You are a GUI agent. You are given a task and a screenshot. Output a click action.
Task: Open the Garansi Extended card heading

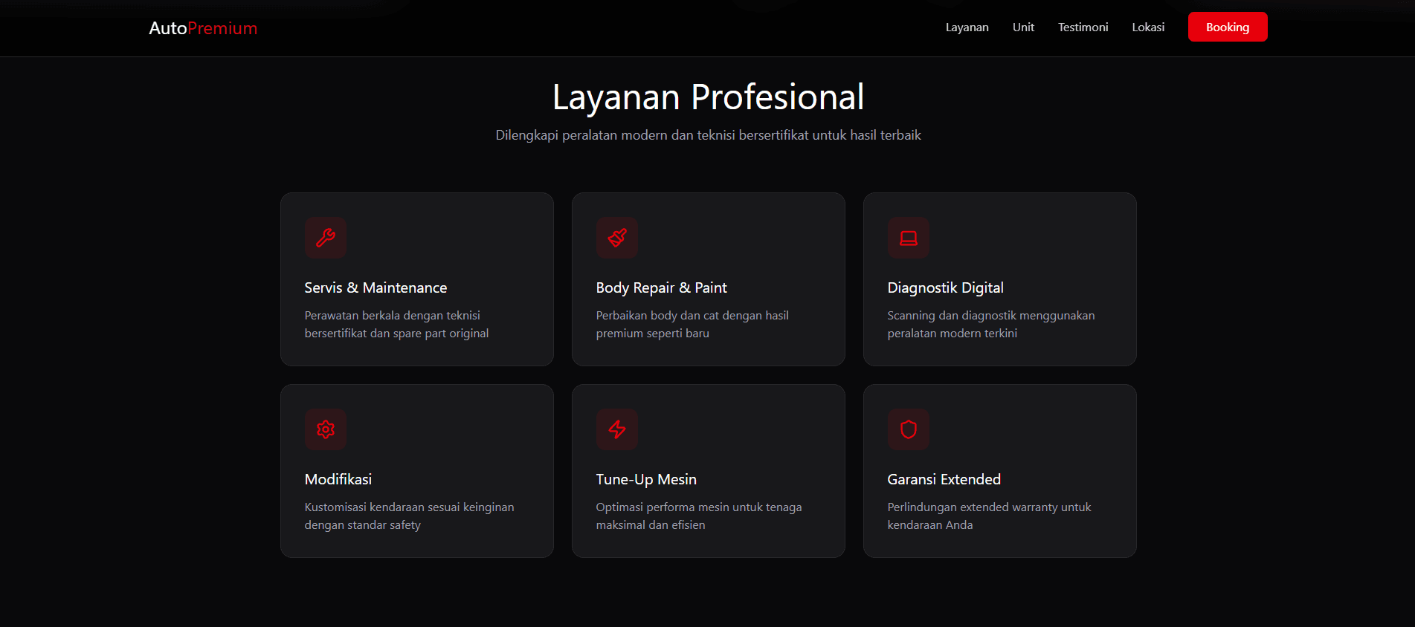coord(944,479)
